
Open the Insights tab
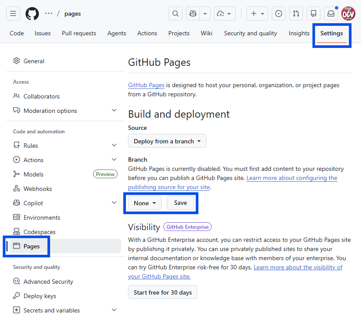pos(299,33)
